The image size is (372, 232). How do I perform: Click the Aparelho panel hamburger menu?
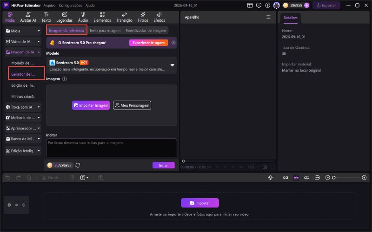click(x=268, y=17)
